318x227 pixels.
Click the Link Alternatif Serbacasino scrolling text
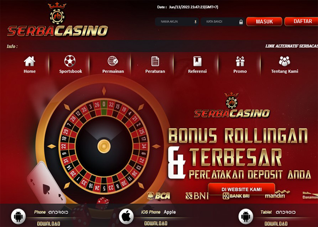(x=292, y=46)
